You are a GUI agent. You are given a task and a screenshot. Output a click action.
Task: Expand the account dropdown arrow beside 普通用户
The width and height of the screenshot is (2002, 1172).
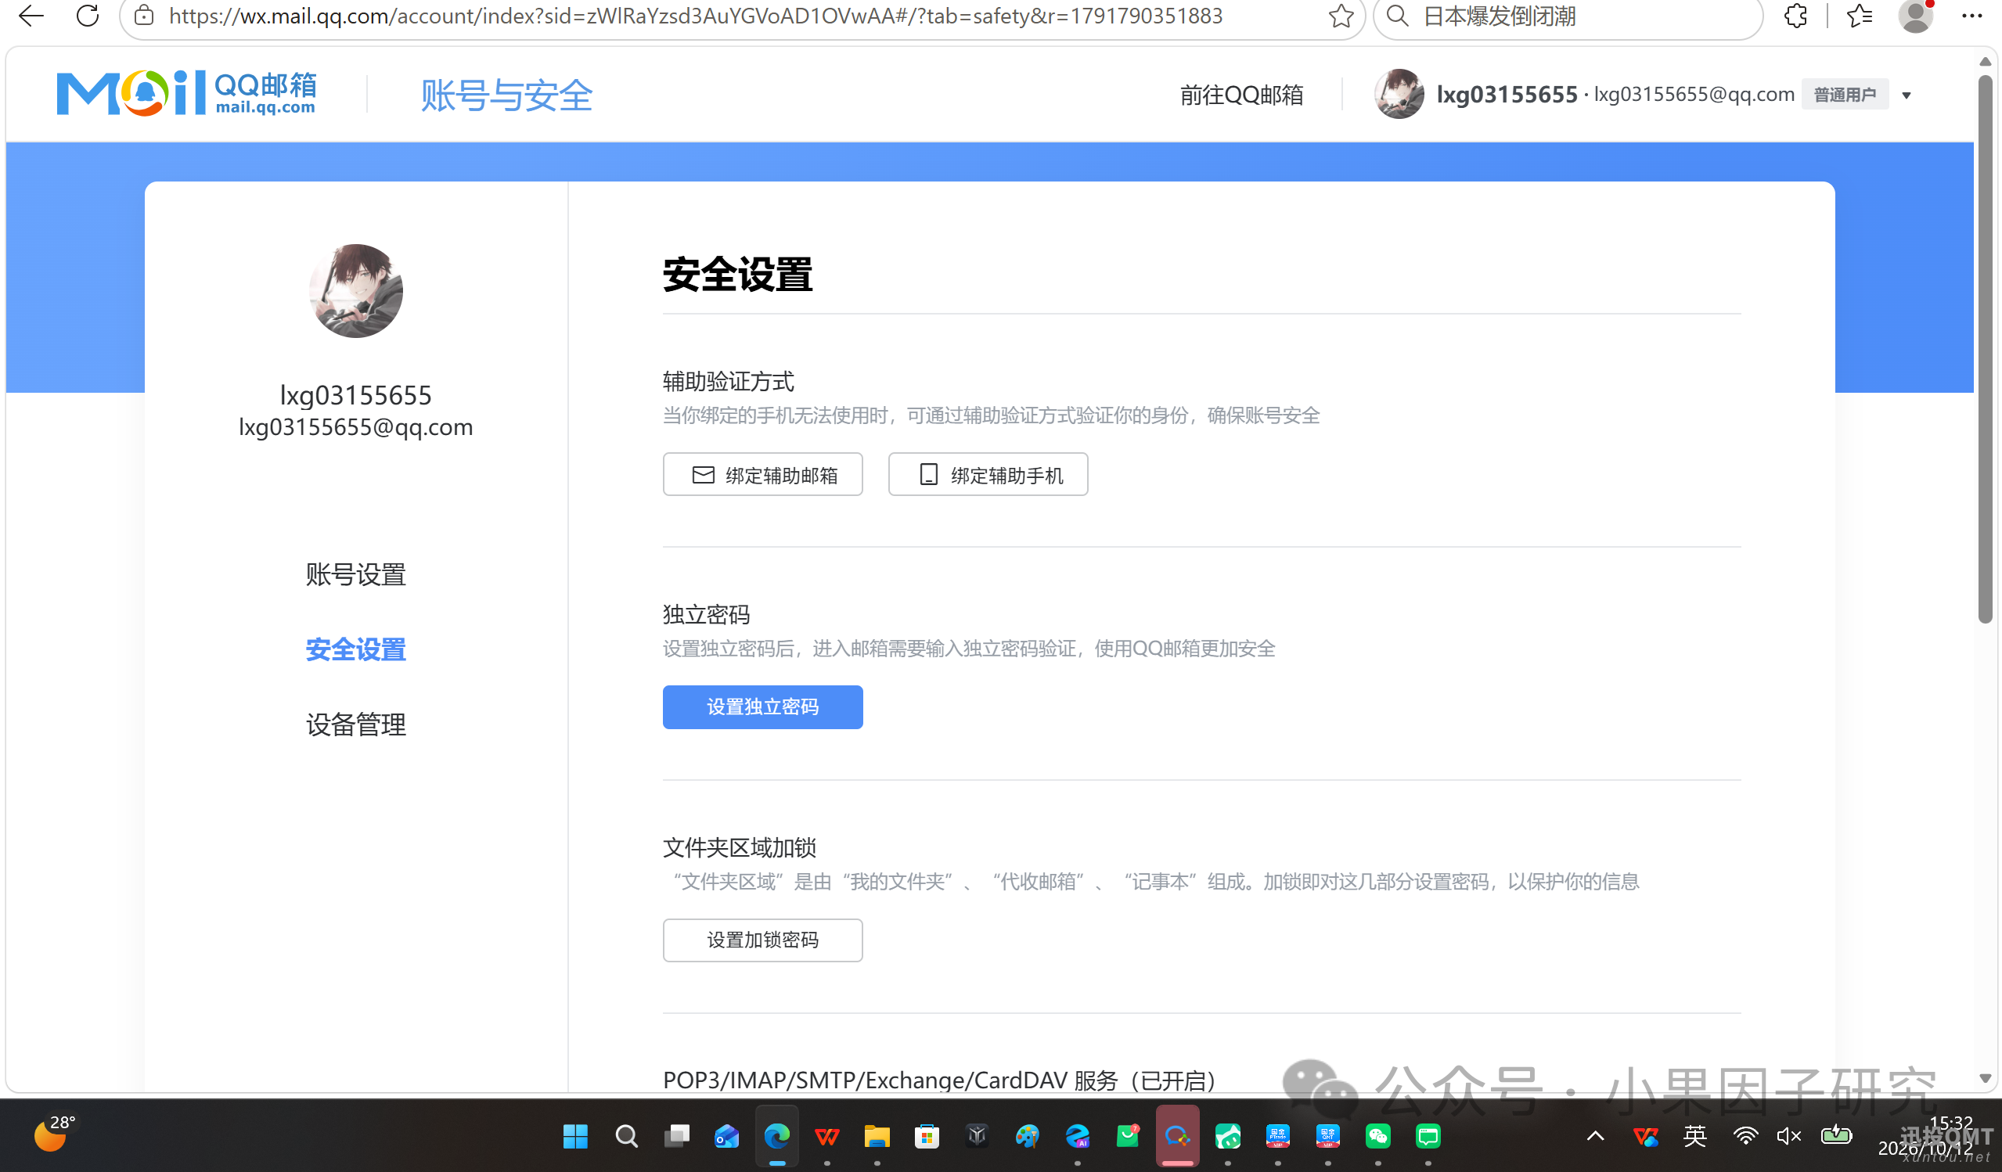coord(1906,95)
